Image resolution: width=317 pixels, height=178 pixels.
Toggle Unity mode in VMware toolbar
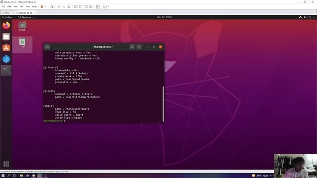point(91,6)
